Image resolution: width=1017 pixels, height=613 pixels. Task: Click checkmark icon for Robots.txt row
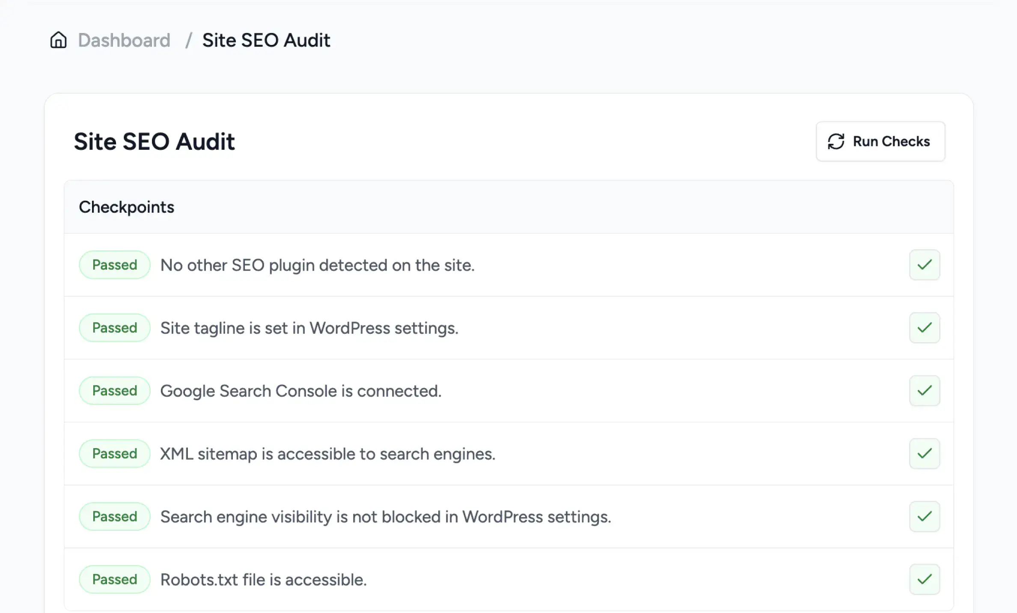925,580
